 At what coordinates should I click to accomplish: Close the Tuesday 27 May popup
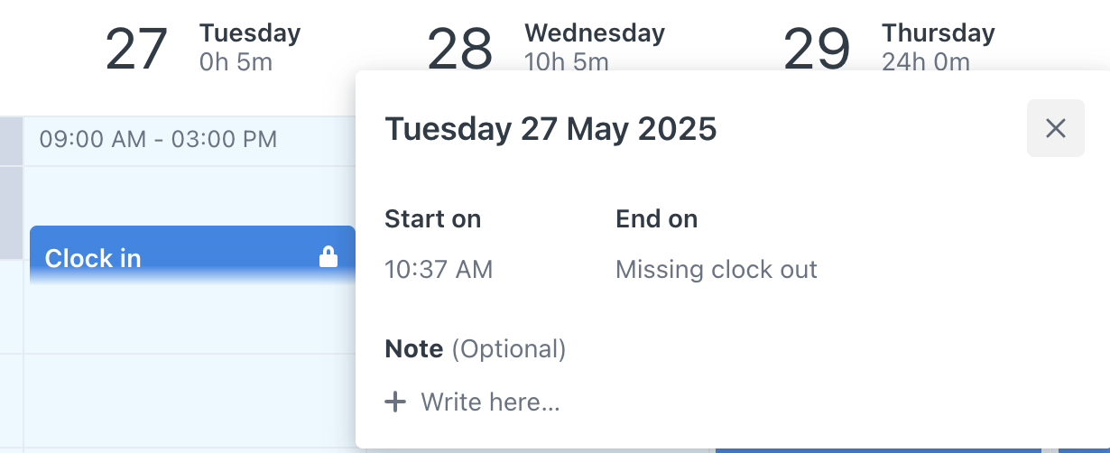[x=1056, y=128]
